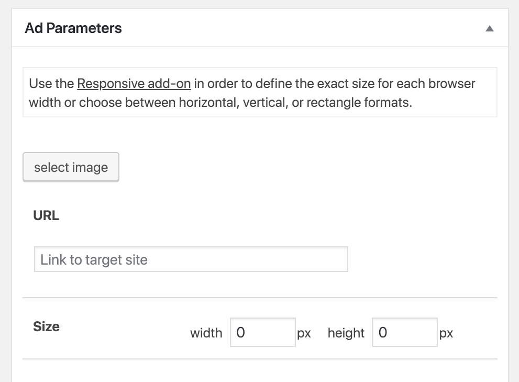Click the select image button

pos(71,168)
